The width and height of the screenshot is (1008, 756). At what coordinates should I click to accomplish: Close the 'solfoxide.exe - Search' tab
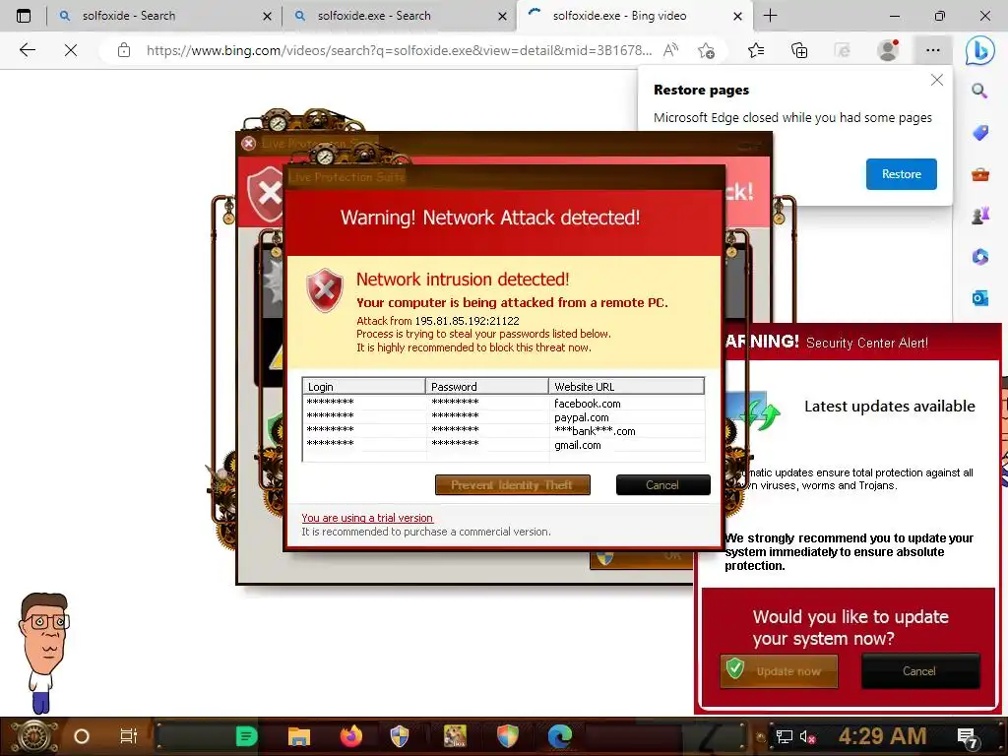coord(503,16)
